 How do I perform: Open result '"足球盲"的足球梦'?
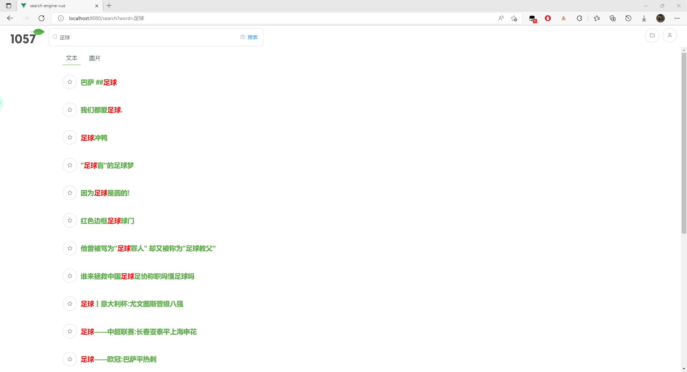pyautogui.click(x=107, y=166)
